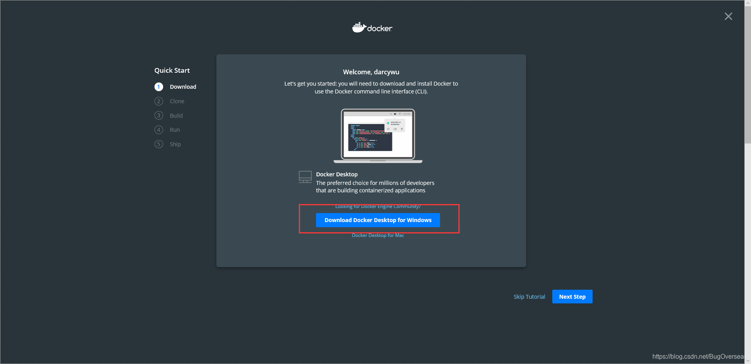Go to the Build step label

point(176,116)
